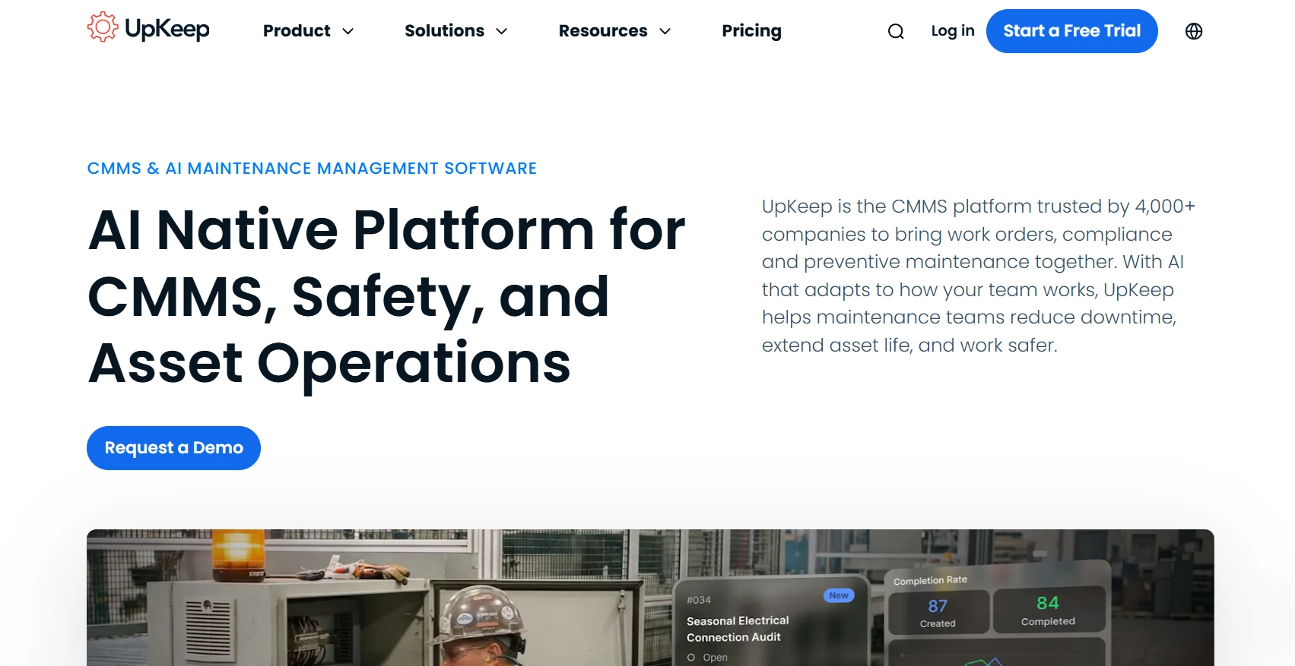Click the Request a Demo button
This screenshot has height=666, width=1295.
pos(173,448)
